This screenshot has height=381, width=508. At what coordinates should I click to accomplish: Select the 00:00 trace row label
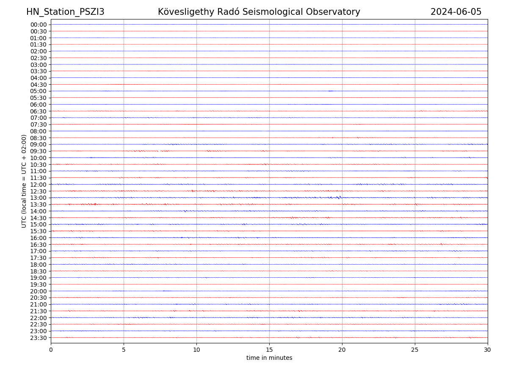38,25
